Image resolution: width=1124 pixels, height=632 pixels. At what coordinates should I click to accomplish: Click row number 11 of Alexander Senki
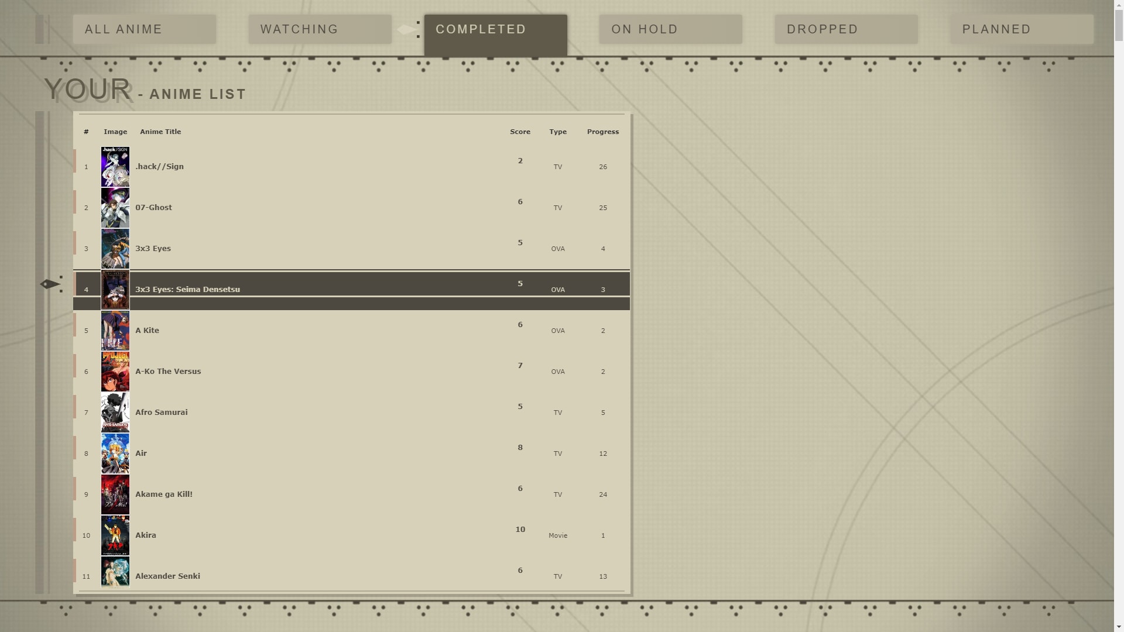pyautogui.click(x=86, y=576)
